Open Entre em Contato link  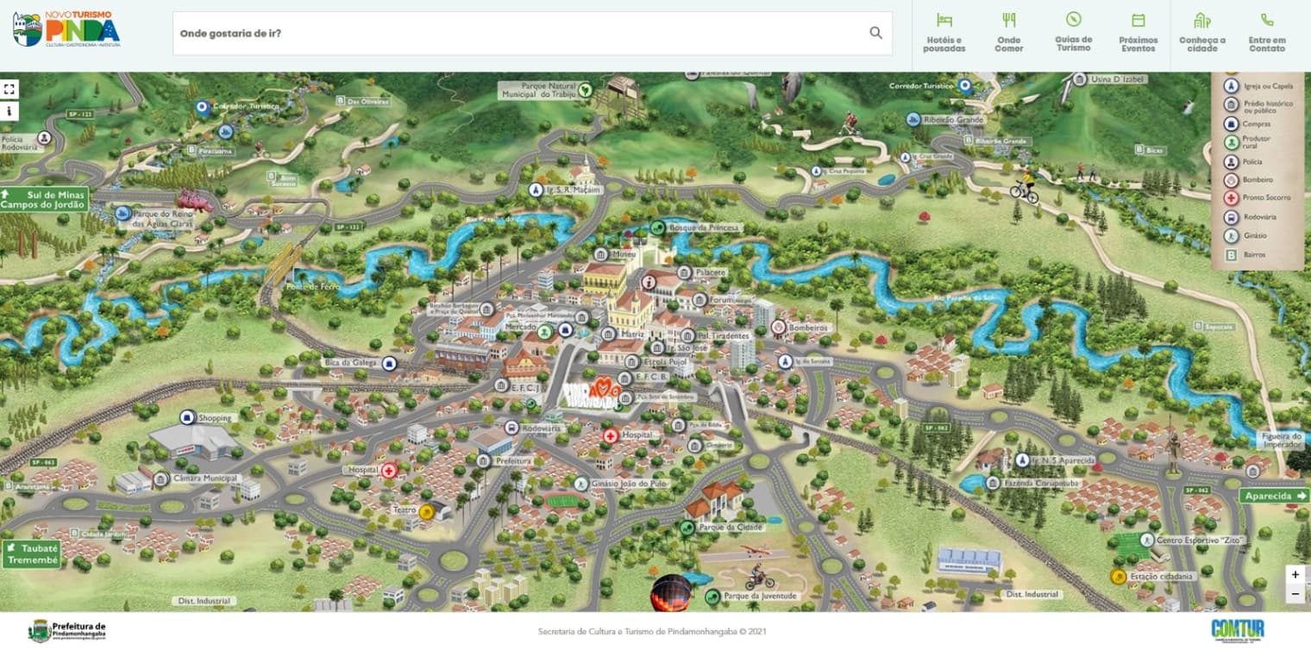1266,33
